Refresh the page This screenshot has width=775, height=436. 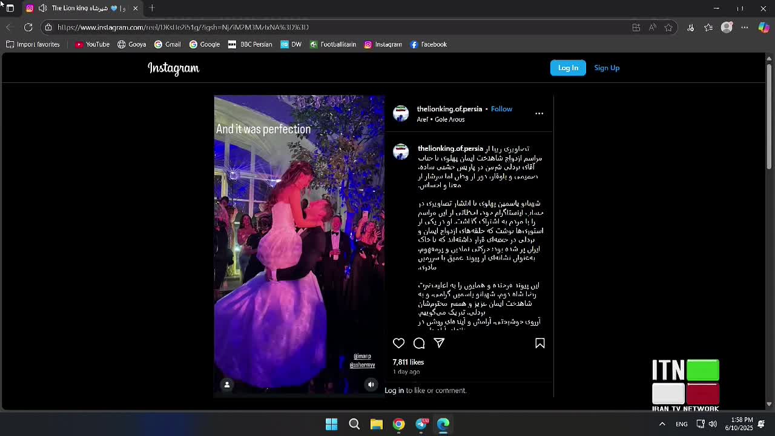(x=28, y=27)
